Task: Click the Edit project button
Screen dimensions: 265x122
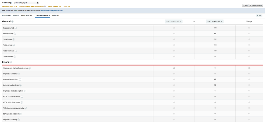Action: (245, 6)
